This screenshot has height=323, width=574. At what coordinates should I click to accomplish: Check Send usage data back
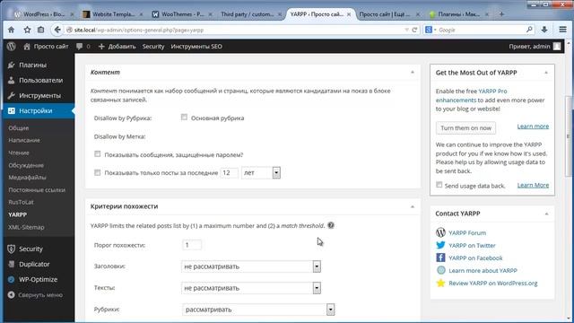(439, 185)
